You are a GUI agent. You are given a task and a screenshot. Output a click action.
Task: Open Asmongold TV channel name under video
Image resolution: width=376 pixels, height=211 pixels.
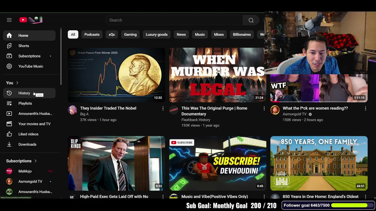294,114
